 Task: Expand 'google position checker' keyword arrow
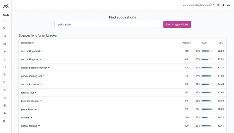(49, 68)
